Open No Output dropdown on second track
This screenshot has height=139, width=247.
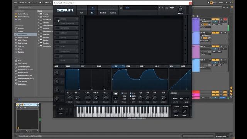point(205,41)
